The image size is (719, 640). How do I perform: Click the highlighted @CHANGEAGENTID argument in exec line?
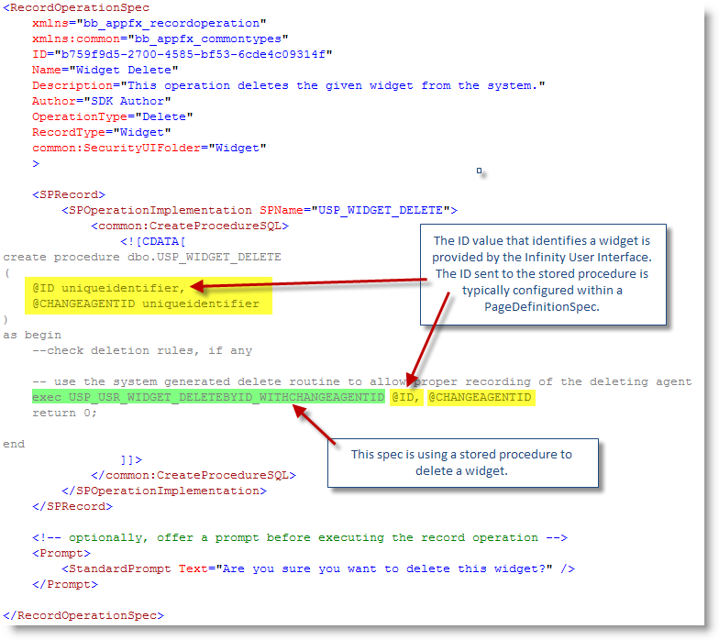point(481,397)
